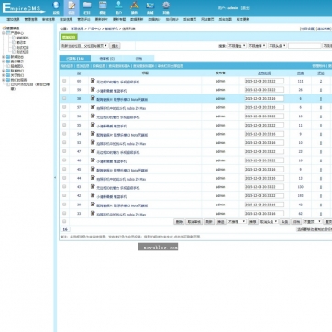Tick the checkbox for row ID 44

64,178
